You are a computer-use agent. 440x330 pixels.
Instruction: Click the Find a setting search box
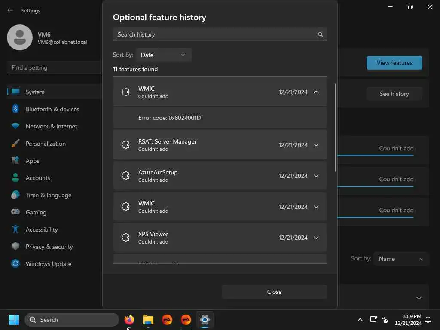55,67
